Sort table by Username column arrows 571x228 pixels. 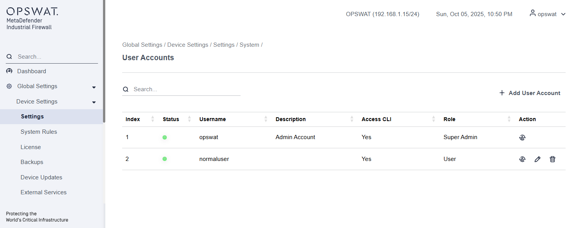click(x=266, y=119)
